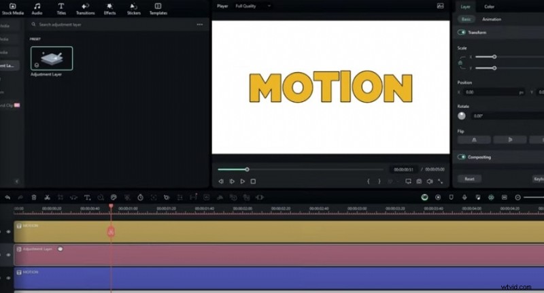Collapse the left sidebar with arrow
Image resolution: width=544 pixels, height=293 pixels.
coord(16,182)
